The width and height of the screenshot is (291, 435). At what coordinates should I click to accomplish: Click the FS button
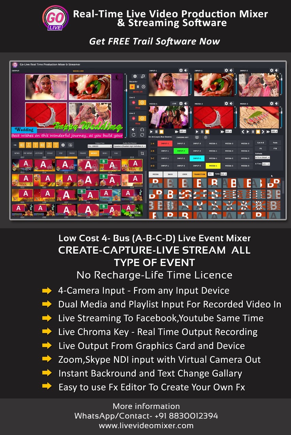[261, 149]
